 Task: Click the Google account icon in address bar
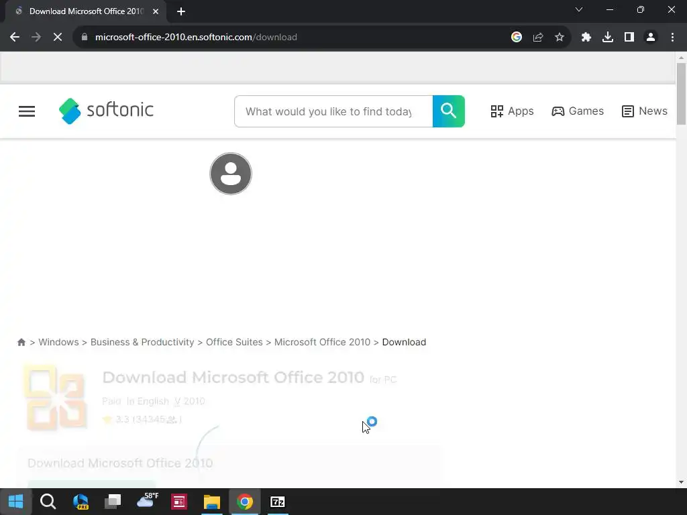click(517, 38)
